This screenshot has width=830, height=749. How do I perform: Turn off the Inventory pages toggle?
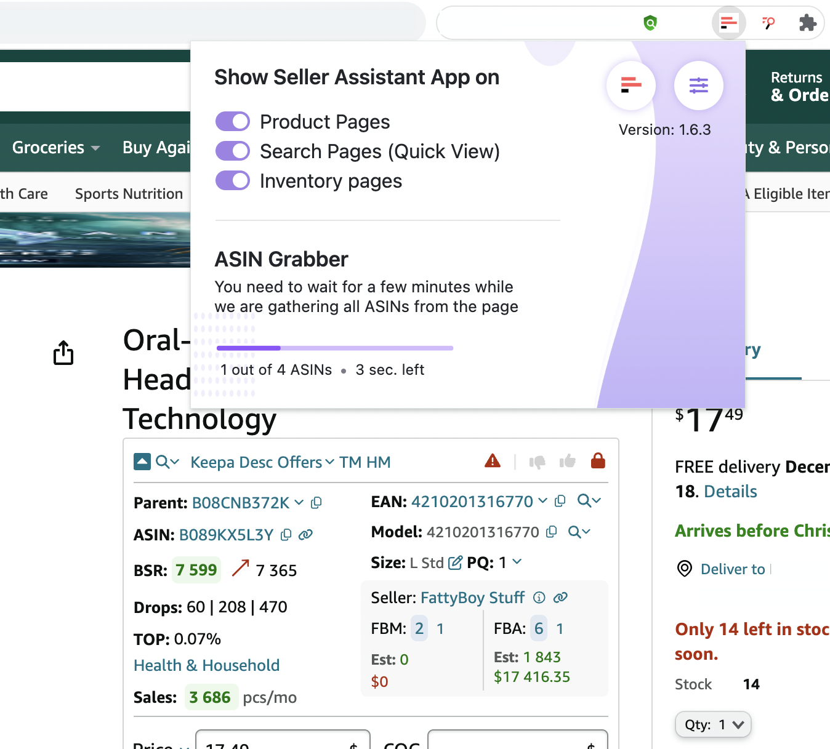coord(232,180)
